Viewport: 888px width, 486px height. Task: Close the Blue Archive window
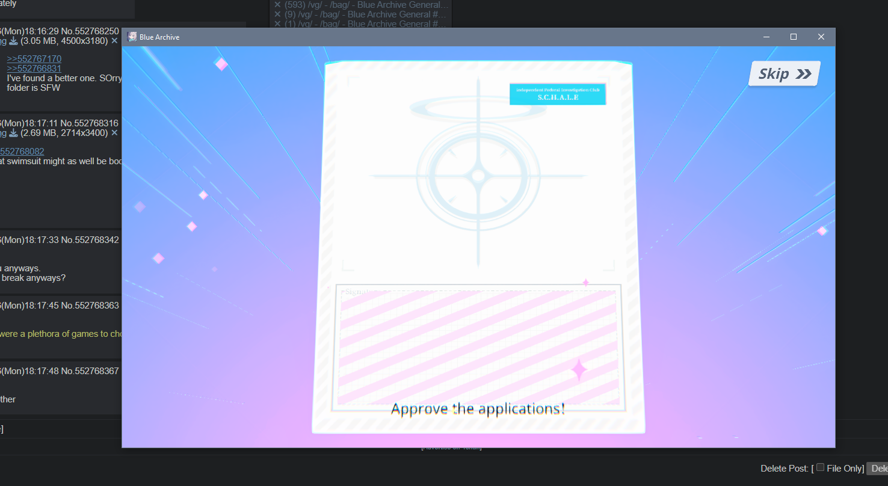click(821, 37)
